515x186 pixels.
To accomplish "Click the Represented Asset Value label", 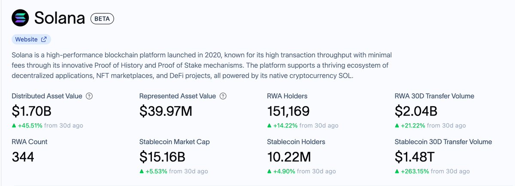I will [x=178, y=96].
